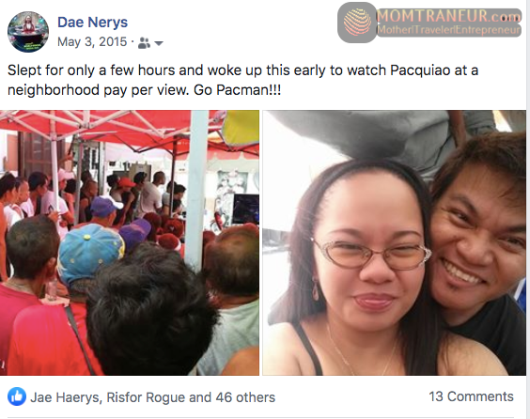Click the MOMTRANEUR.com watermark text
Image resolution: width=530 pixels, height=419 pixels.
point(448,16)
